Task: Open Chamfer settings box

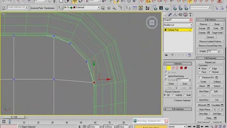Action: [x=209, y=33]
